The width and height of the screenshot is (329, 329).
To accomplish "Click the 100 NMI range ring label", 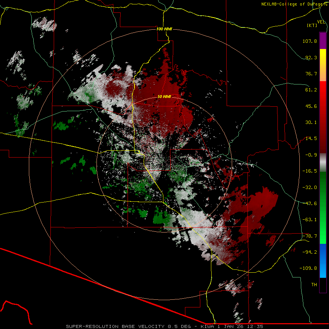I will [164, 29].
